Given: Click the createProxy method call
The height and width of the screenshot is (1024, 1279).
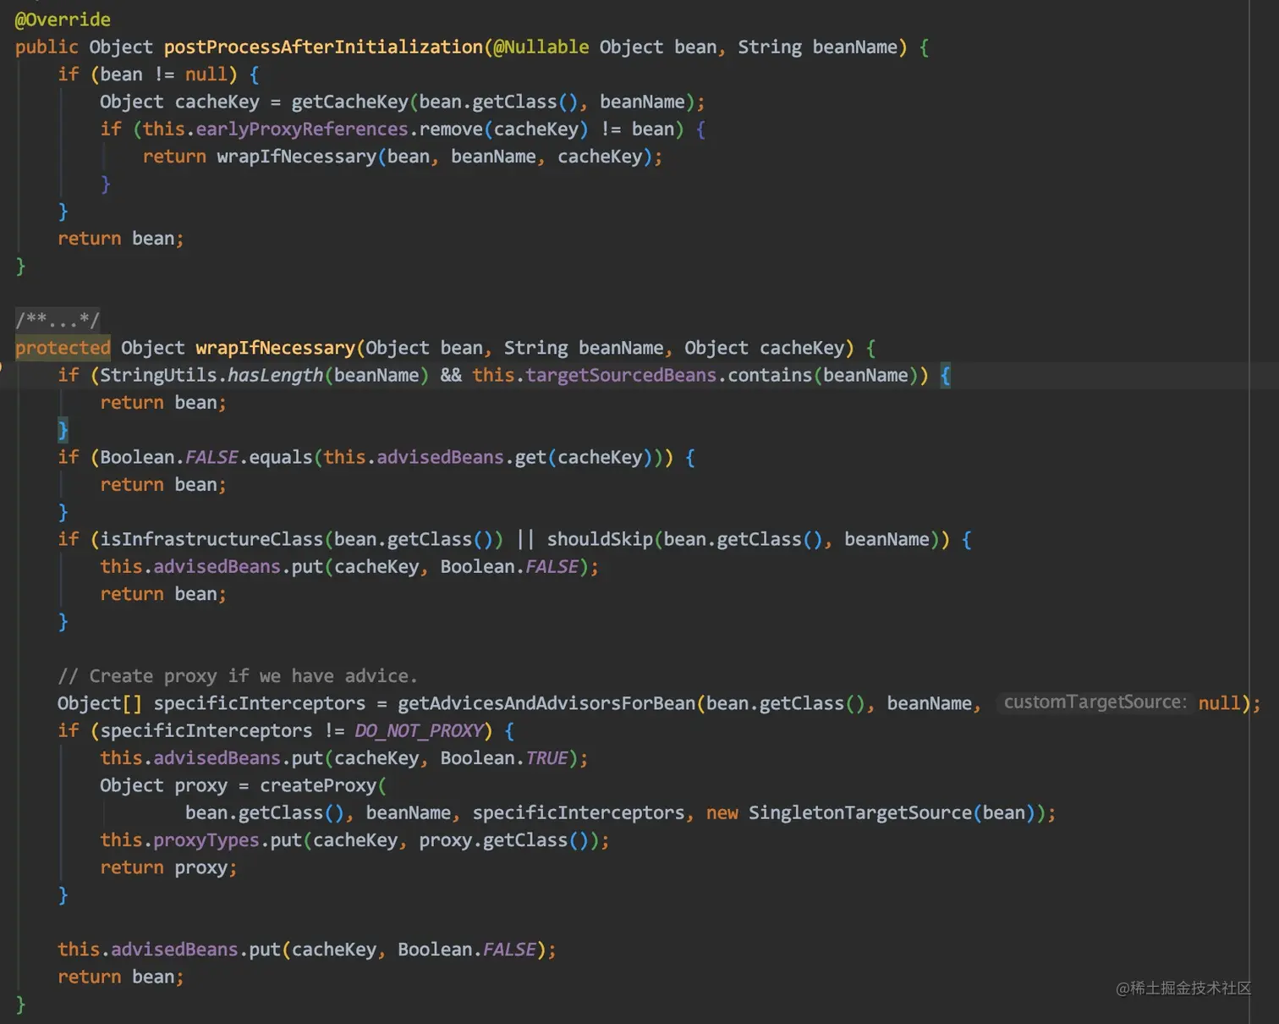Looking at the screenshot, I should 319,785.
